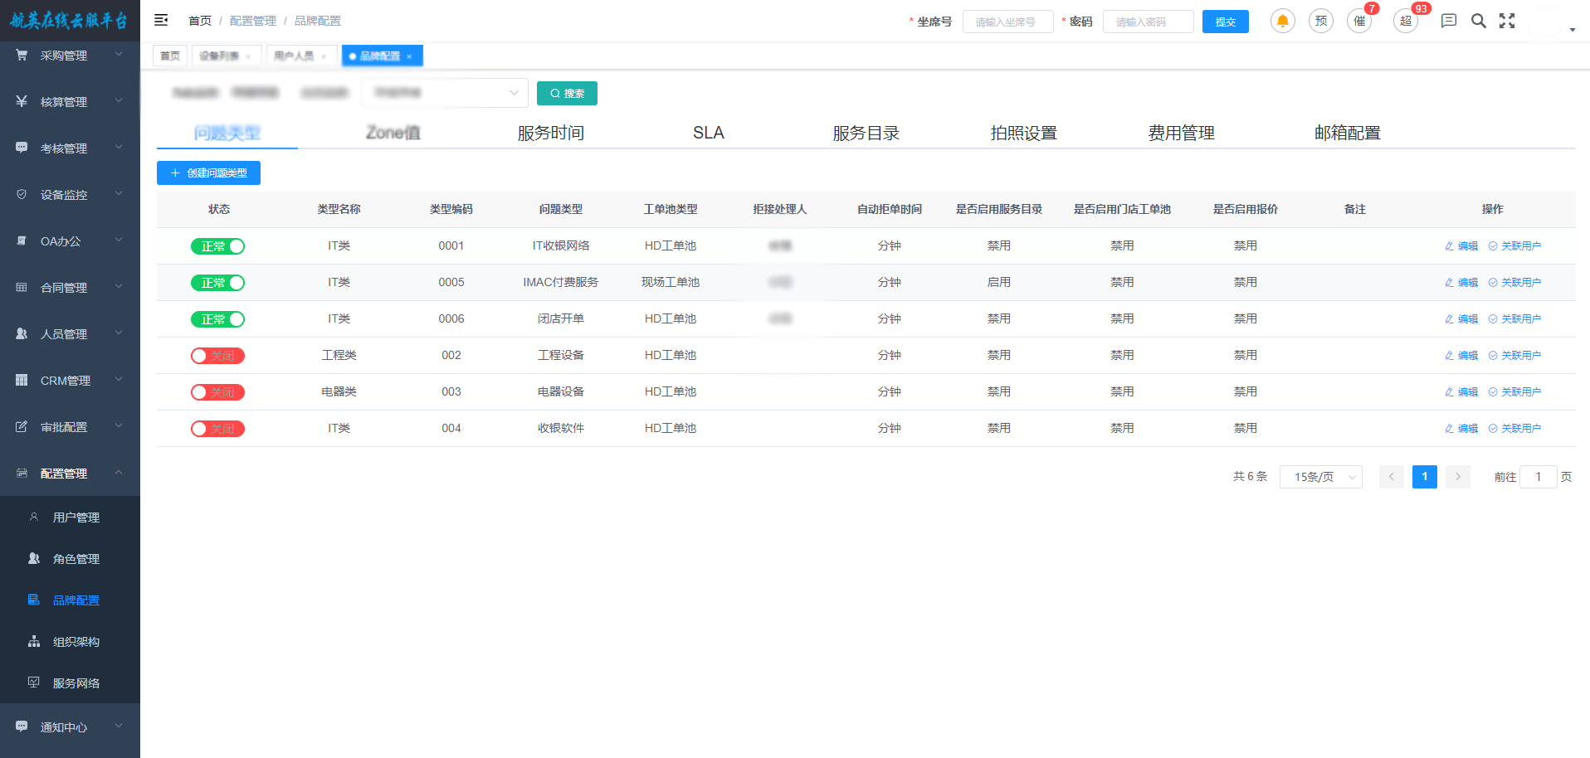Click the notification bell icon
Screen dimensions: 1590x758
click(x=1282, y=22)
